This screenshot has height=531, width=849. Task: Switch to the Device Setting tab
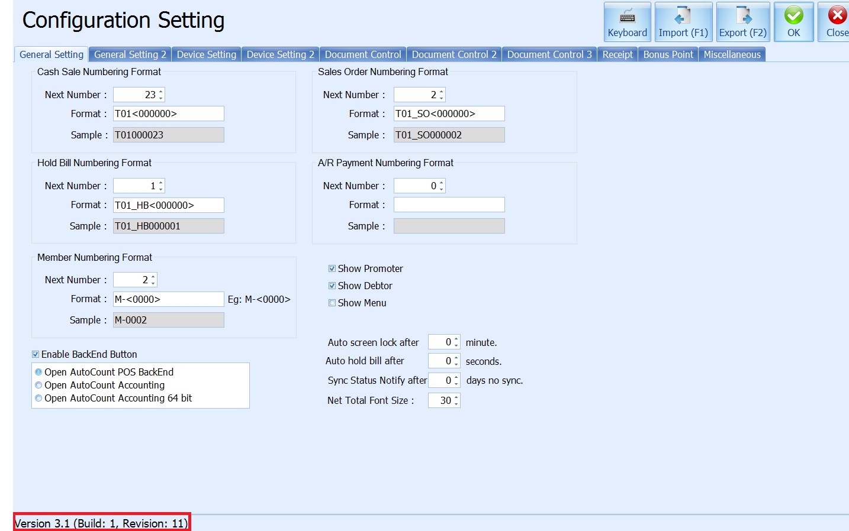pos(206,54)
